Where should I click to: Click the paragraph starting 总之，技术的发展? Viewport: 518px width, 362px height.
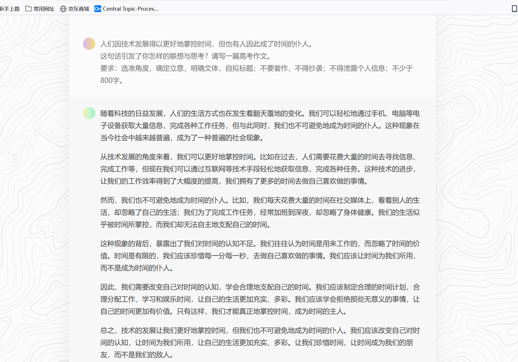point(260,343)
